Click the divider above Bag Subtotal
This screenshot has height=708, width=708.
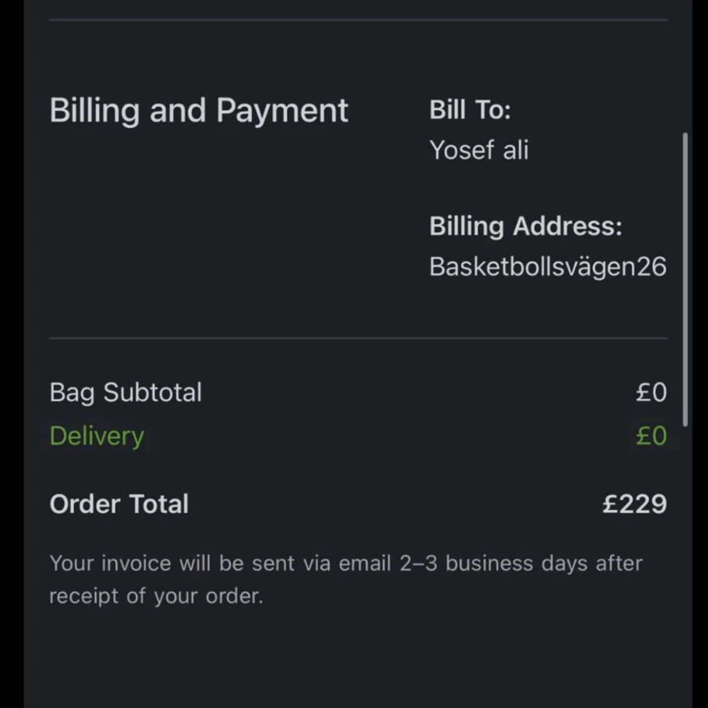[357, 339]
